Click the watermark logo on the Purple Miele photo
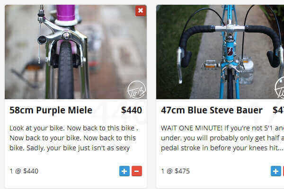This screenshot has height=189, width=284. tap(136, 90)
